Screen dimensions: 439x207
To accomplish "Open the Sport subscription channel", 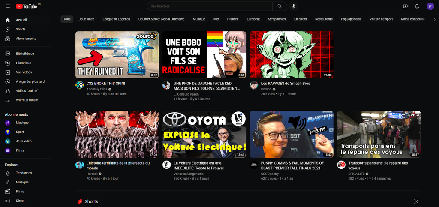I will (x=26, y=132).
